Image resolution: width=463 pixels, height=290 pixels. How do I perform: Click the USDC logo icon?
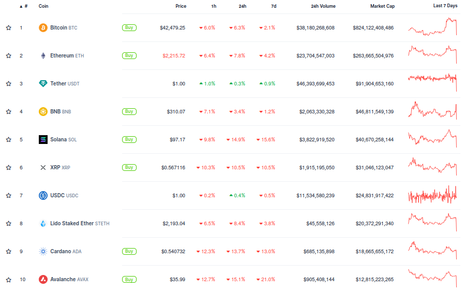coord(43,195)
